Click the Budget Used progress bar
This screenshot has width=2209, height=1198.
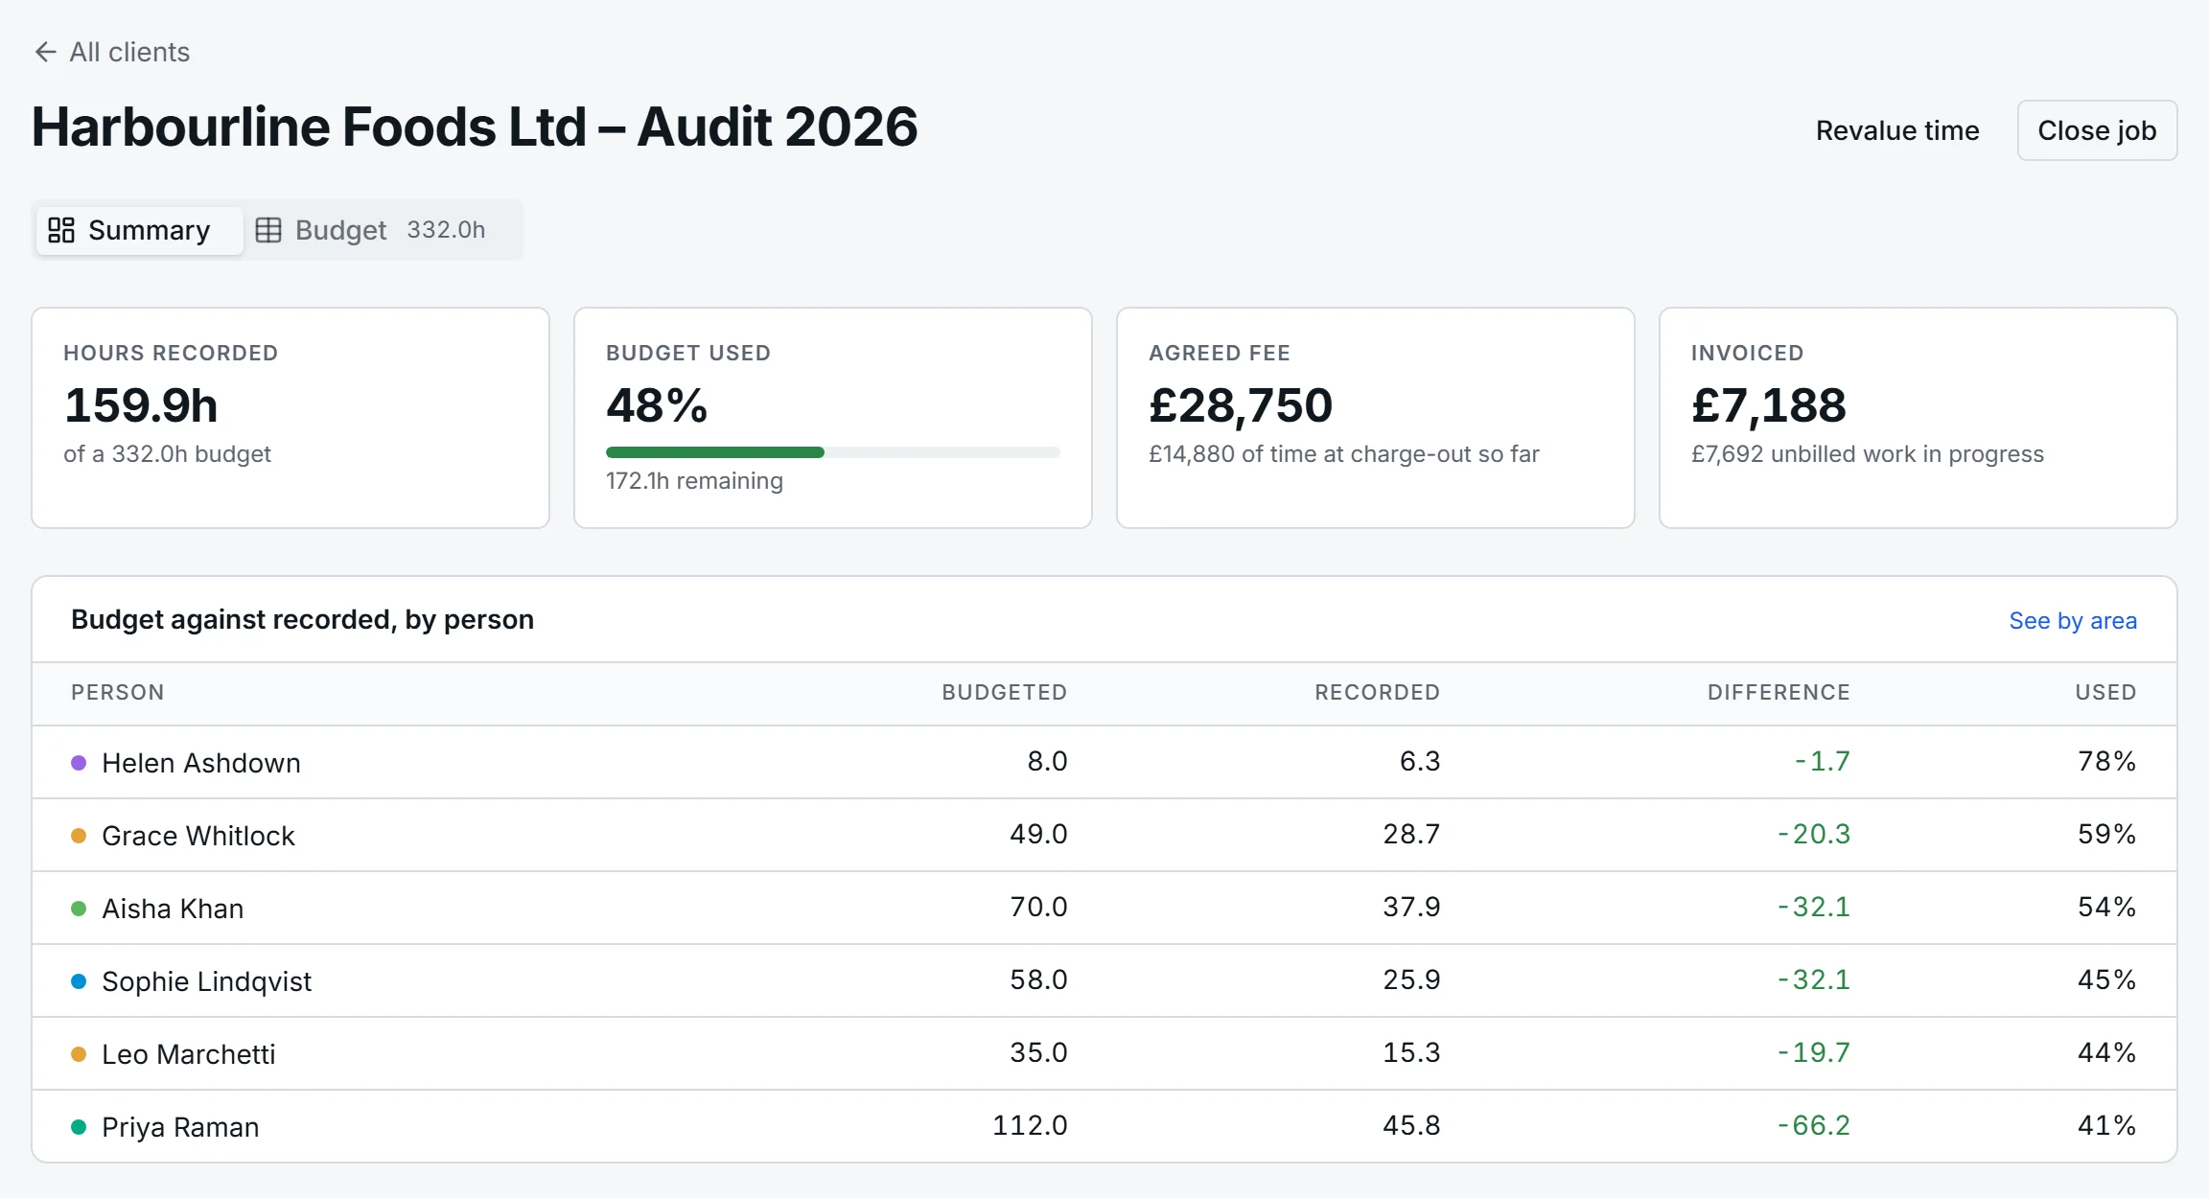(832, 452)
